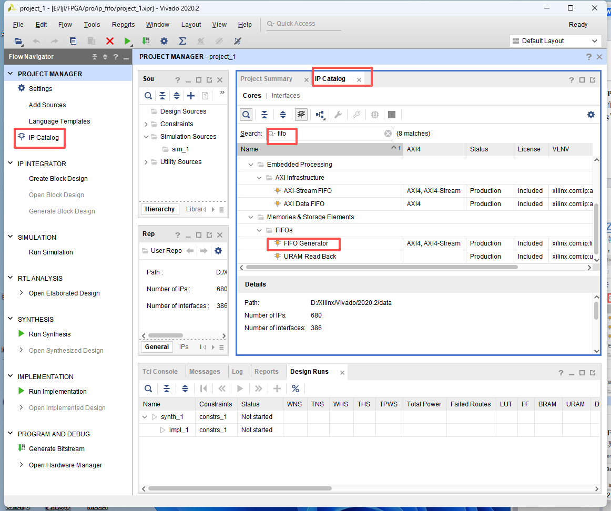Collapse the SYNTHESIS section
Viewport: 611px width, 511px height.
pyautogui.click(x=11, y=319)
